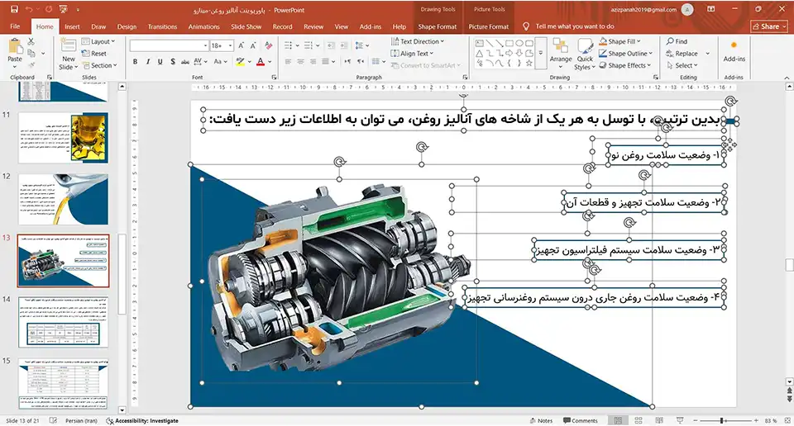Select the Isosceles Triangle shape
Image resolution: width=794 pixels, height=426 pixels.
click(479, 53)
